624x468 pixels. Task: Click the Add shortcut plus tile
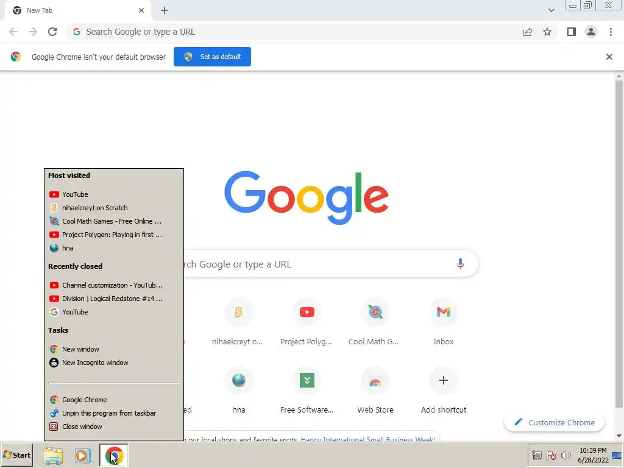[x=444, y=391]
